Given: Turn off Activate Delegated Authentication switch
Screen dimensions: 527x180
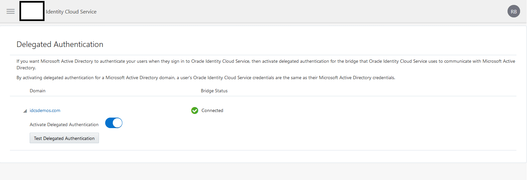Looking at the screenshot, I should click(x=114, y=123).
